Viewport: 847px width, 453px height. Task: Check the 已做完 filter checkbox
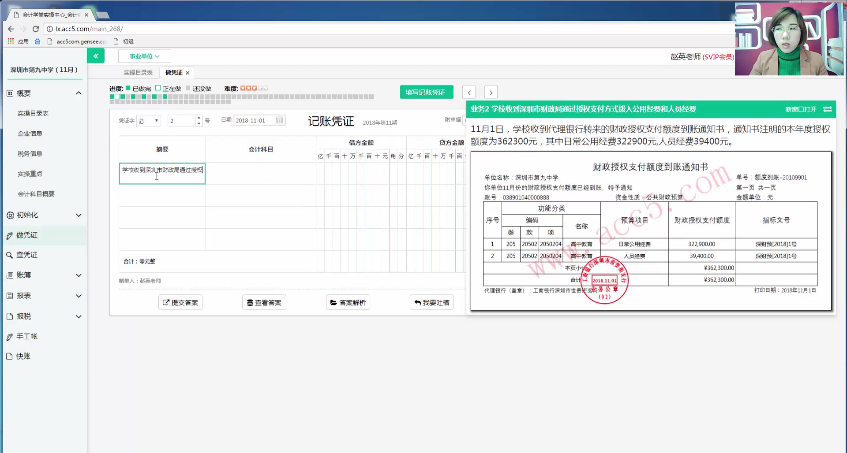click(x=128, y=88)
